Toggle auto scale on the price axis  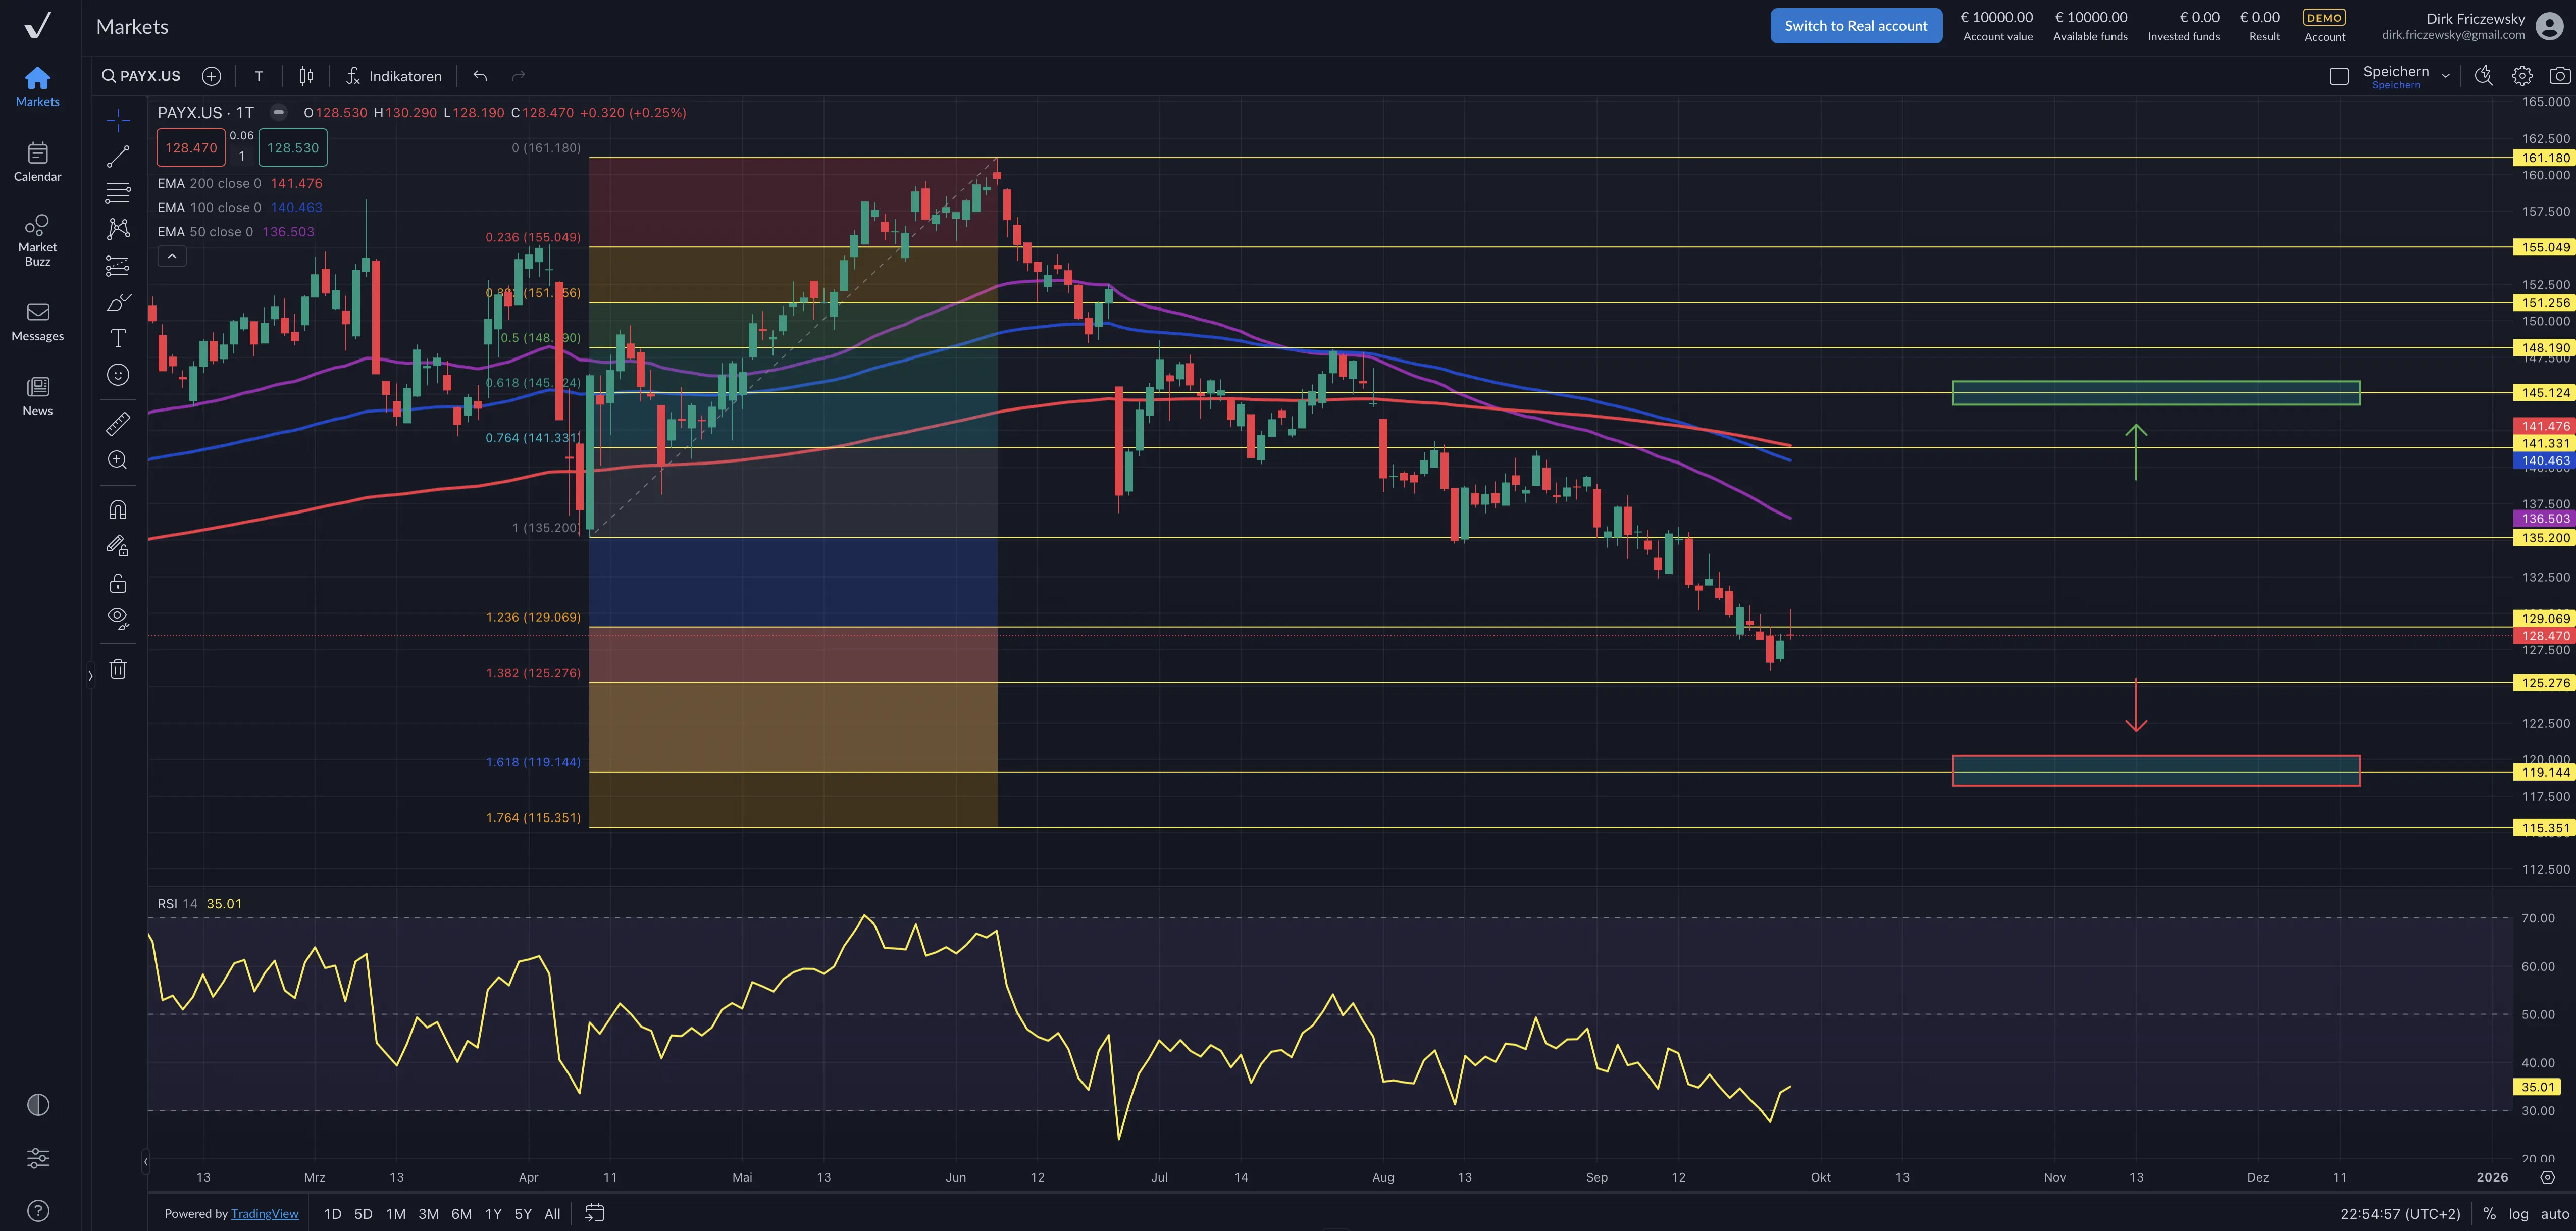tap(2554, 1213)
